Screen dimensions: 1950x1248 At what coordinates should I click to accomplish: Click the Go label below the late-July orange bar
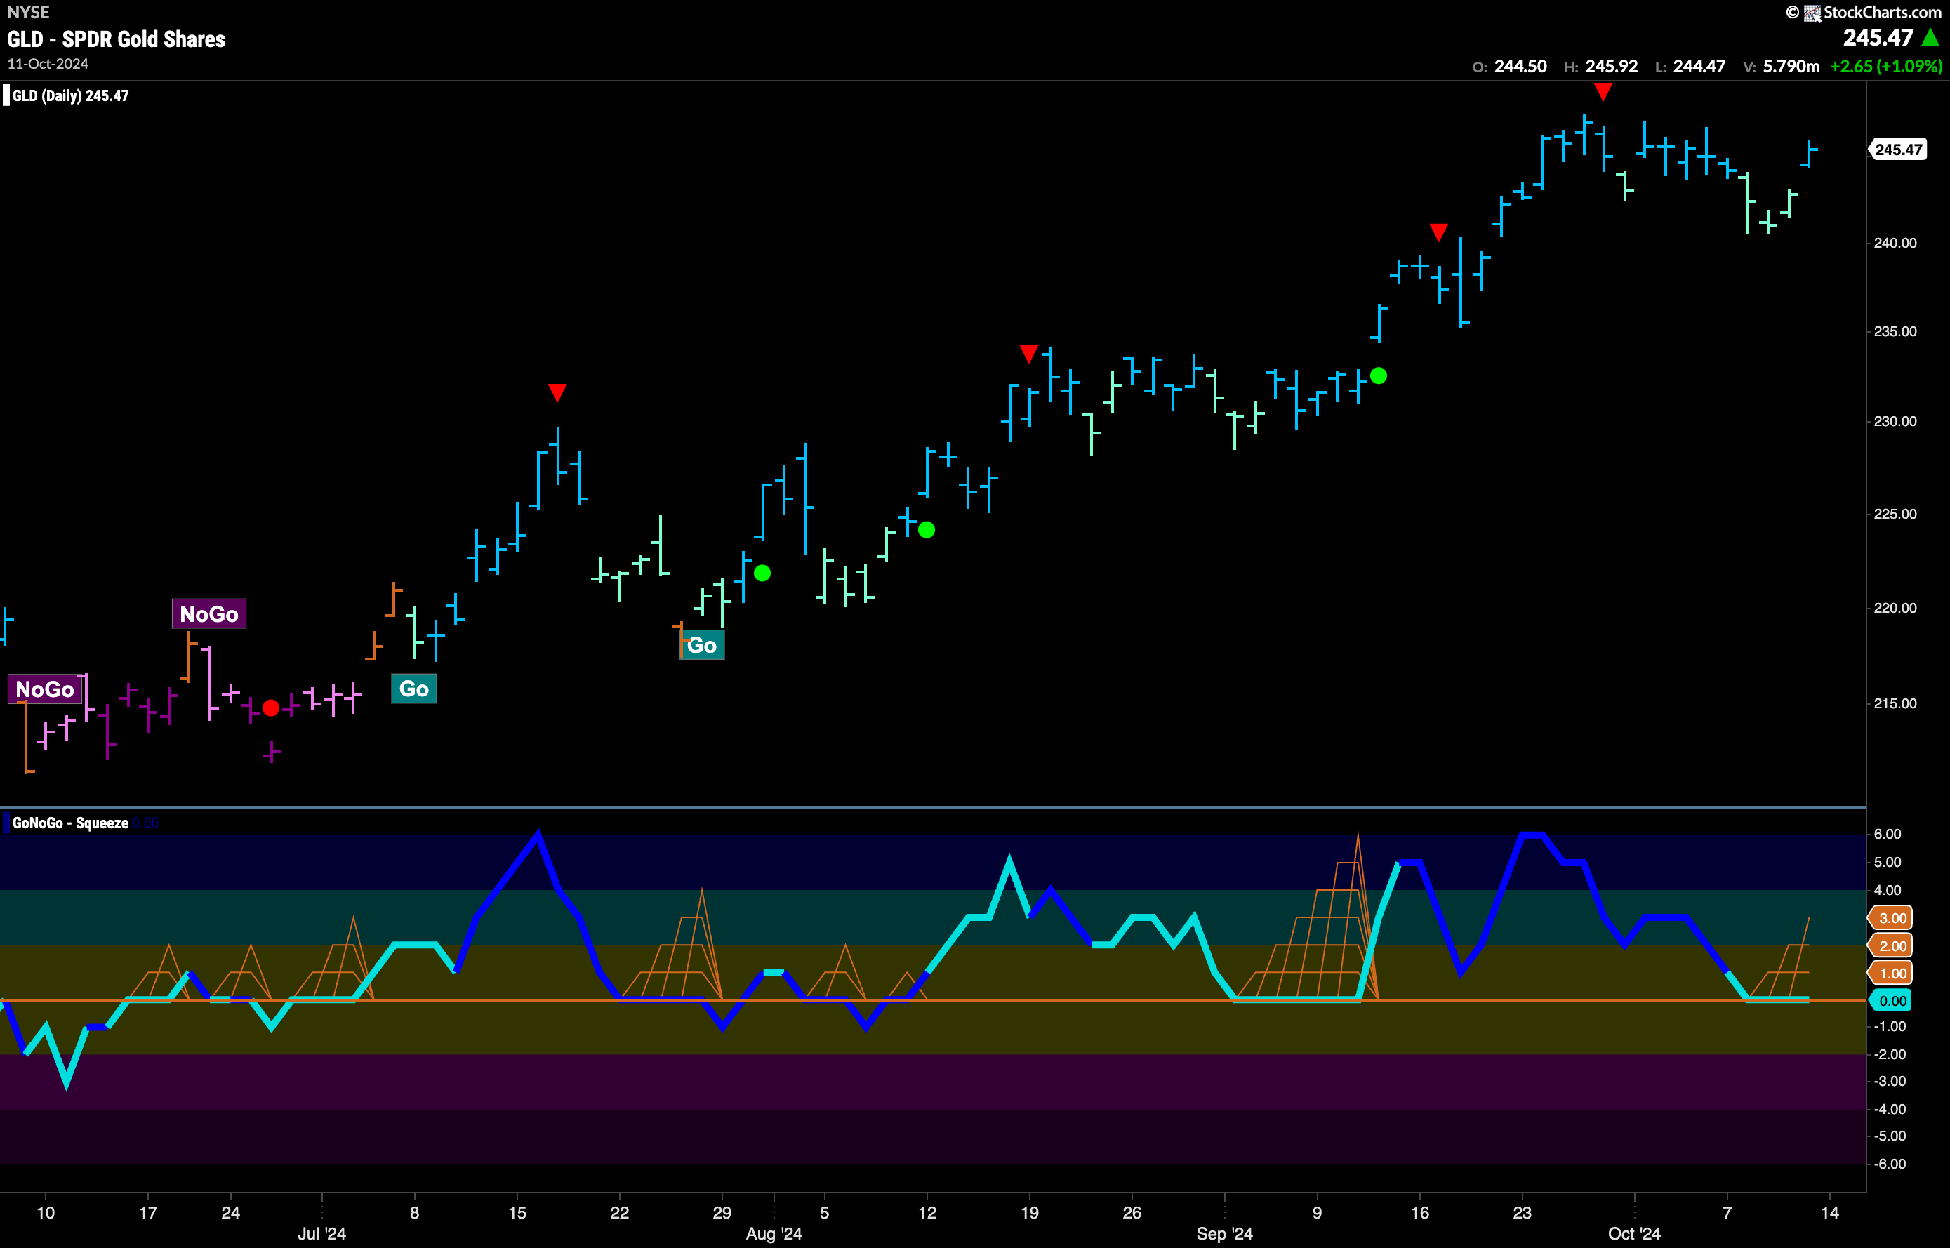click(702, 645)
